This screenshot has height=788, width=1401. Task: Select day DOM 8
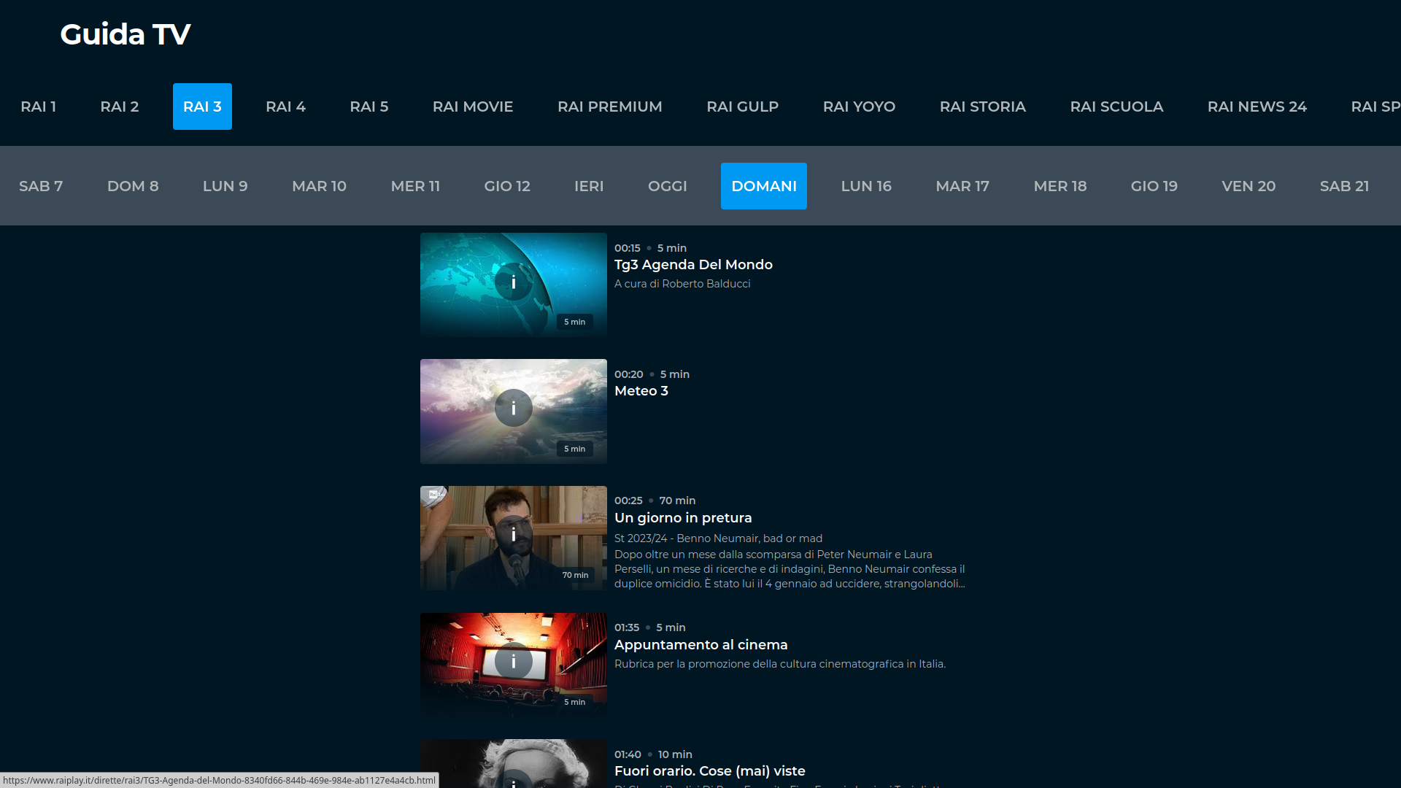coord(133,186)
